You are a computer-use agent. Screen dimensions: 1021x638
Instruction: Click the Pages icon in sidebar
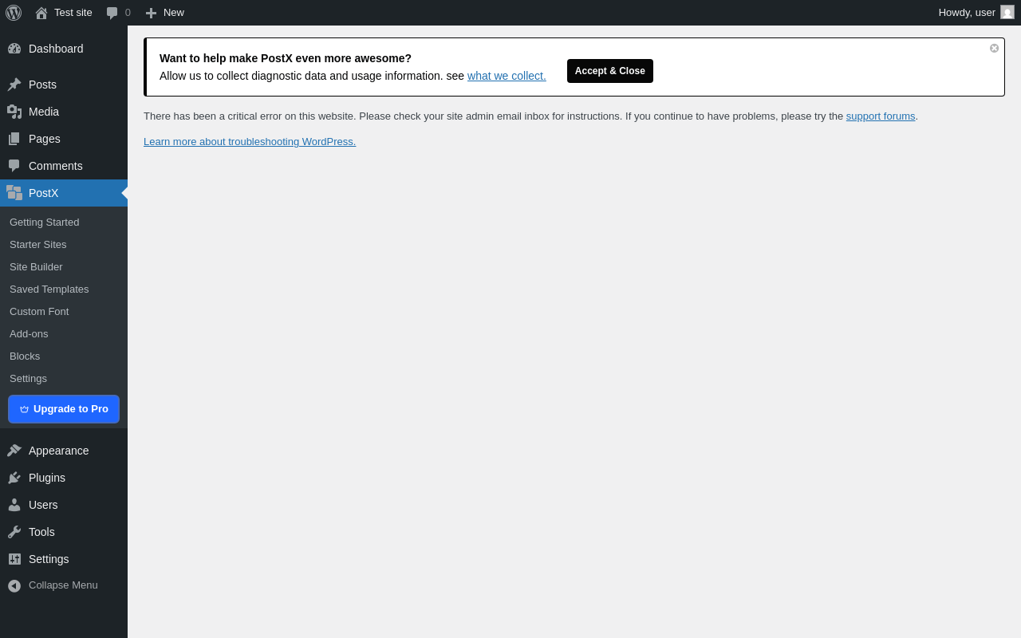click(x=14, y=139)
